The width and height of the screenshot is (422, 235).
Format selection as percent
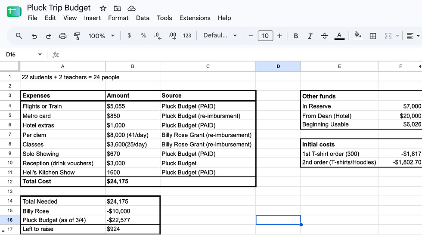click(x=143, y=35)
